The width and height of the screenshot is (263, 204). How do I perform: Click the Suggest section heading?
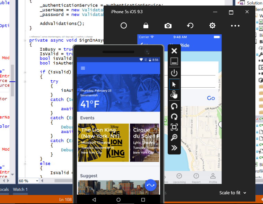click(x=89, y=176)
